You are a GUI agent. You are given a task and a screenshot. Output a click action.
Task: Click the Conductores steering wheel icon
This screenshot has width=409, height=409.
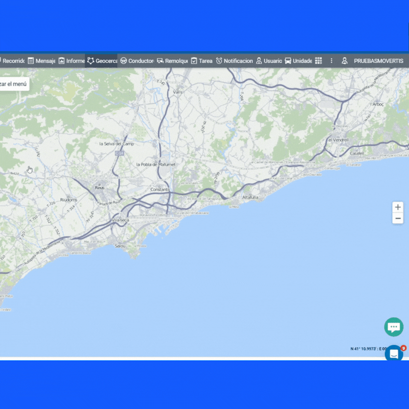pos(124,61)
